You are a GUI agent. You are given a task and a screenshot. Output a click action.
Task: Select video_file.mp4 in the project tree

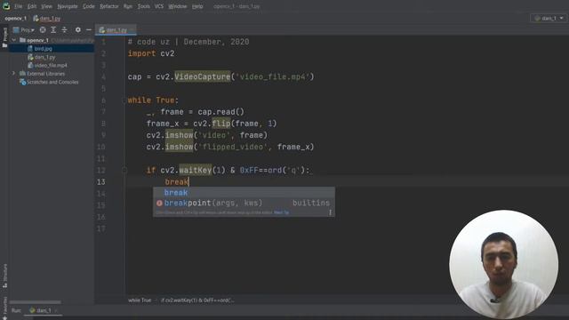pos(51,65)
